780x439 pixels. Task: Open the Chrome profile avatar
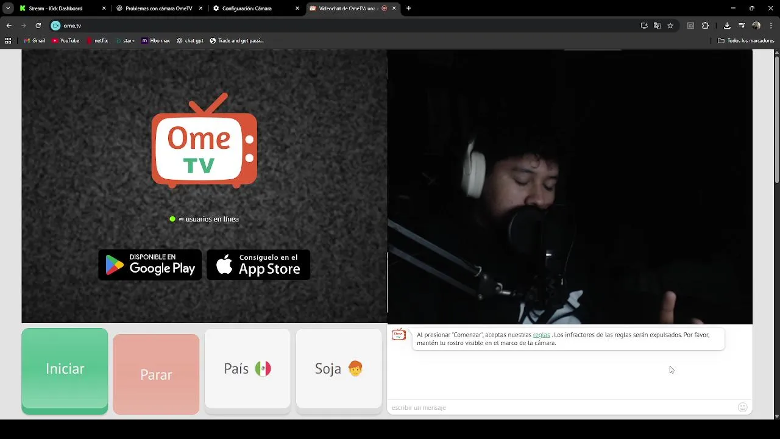(756, 26)
